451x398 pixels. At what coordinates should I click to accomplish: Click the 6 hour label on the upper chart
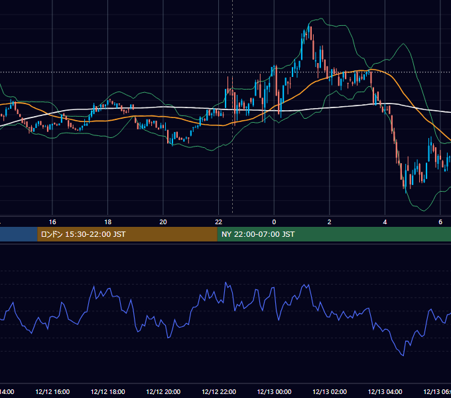pyautogui.click(x=440, y=222)
